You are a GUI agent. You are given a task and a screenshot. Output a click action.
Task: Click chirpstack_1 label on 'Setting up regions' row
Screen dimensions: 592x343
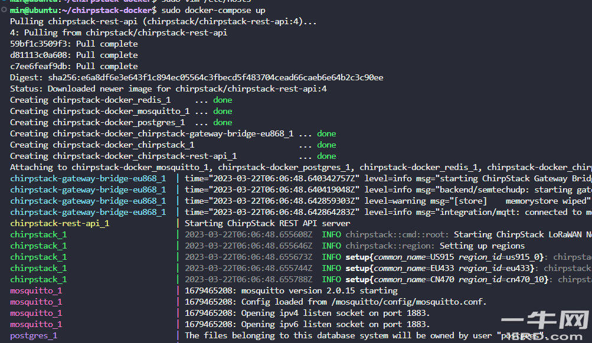click(38, 246)
